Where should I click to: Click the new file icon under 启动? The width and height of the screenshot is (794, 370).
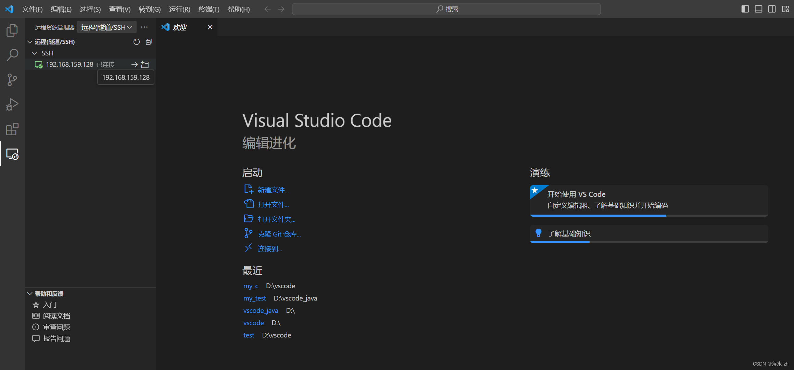(249, 189)
